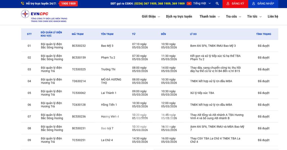The height and width of the screenshot is (150, 287).
Task: Click the 1900 1909 hotline badge
Action: 68,4
